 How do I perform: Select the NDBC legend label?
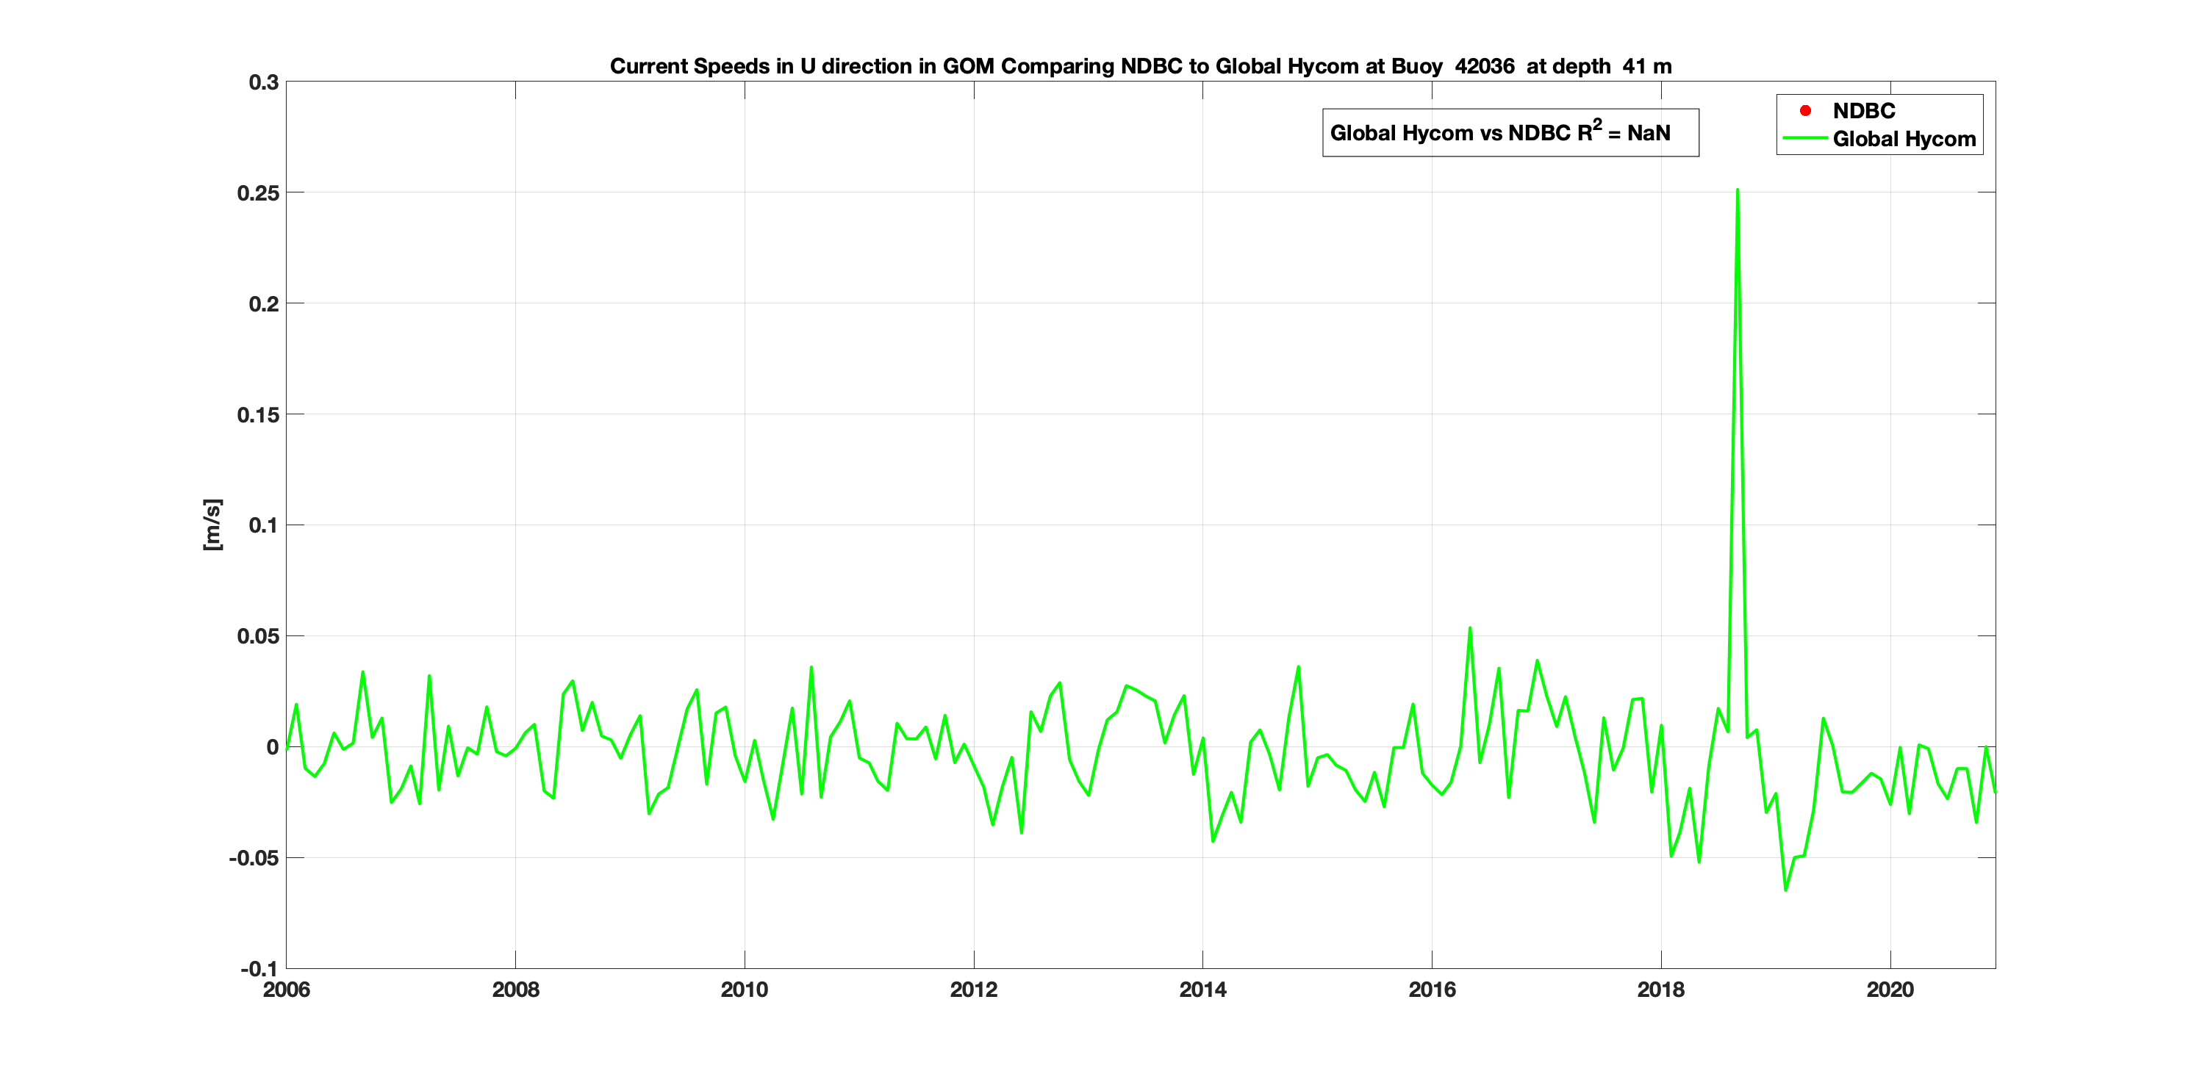coord(1863,110)
